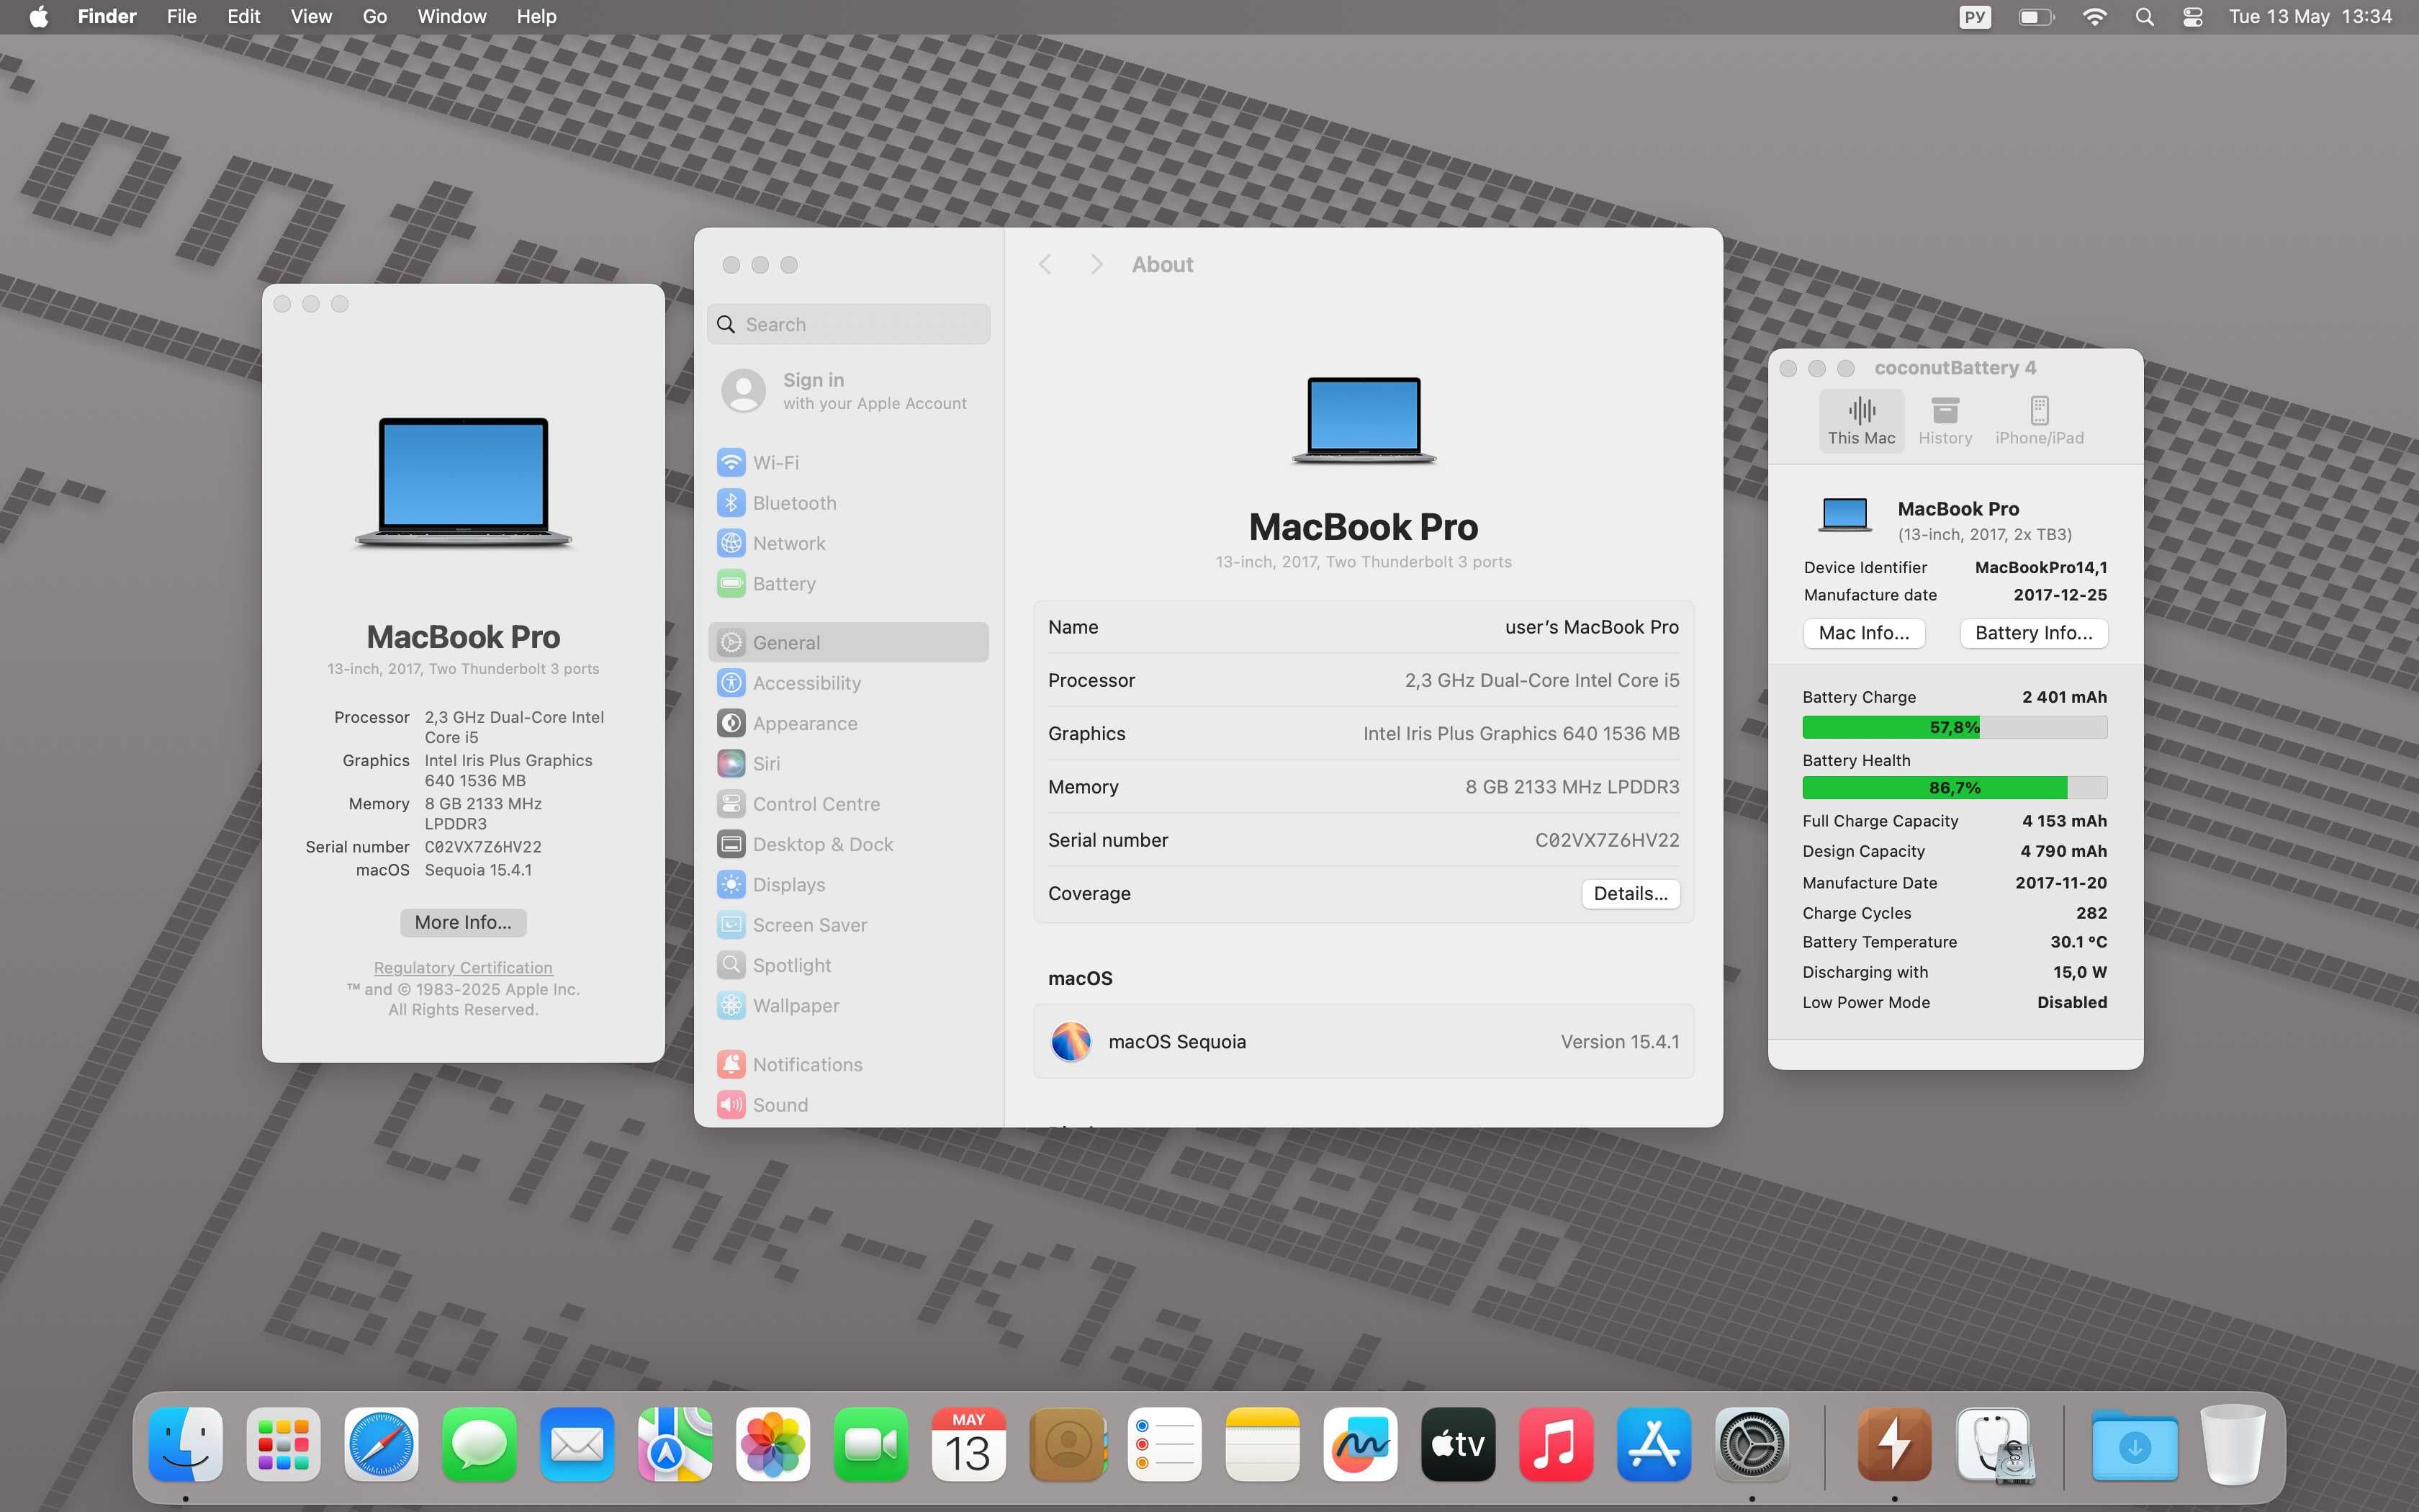This screenshot has width=2419, height=1512.
Task: Click the input source indicator in menu bar
Action: pos(1974,17)
